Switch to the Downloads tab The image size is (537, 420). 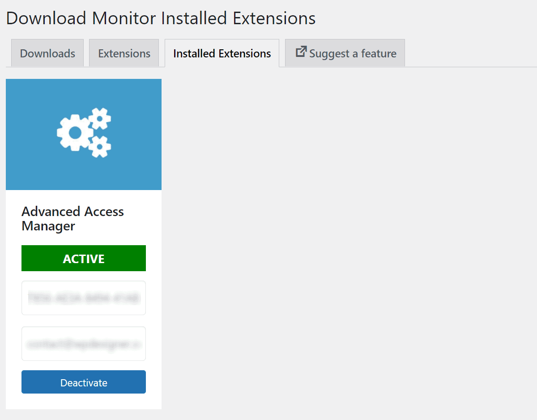(47, 53)
